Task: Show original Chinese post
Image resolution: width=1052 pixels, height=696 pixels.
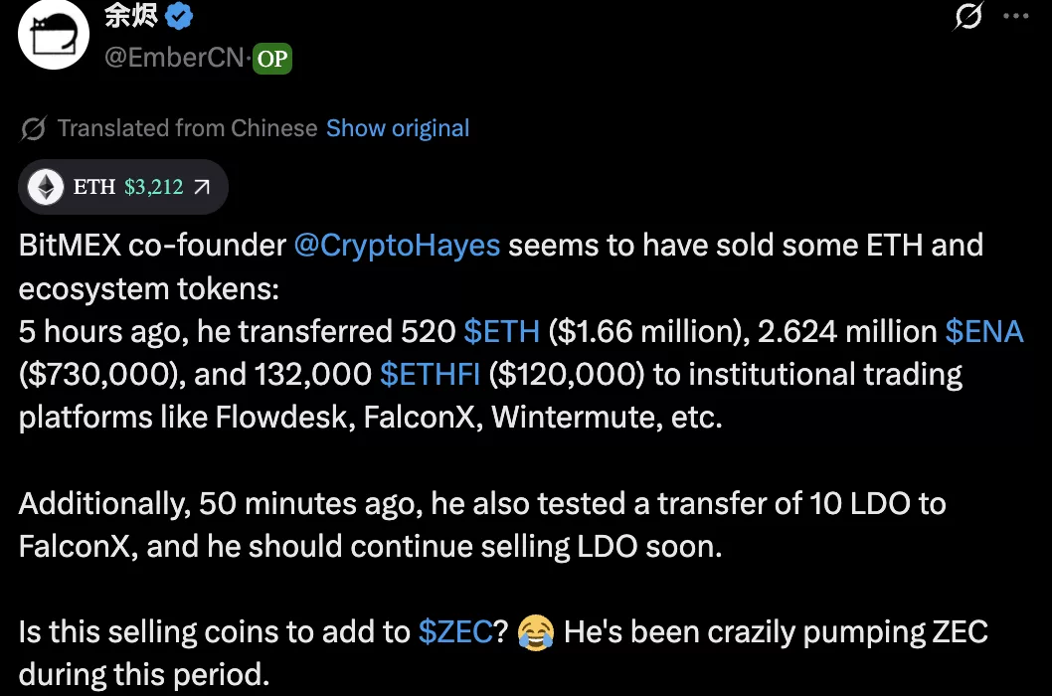Action: coord(398,128)
